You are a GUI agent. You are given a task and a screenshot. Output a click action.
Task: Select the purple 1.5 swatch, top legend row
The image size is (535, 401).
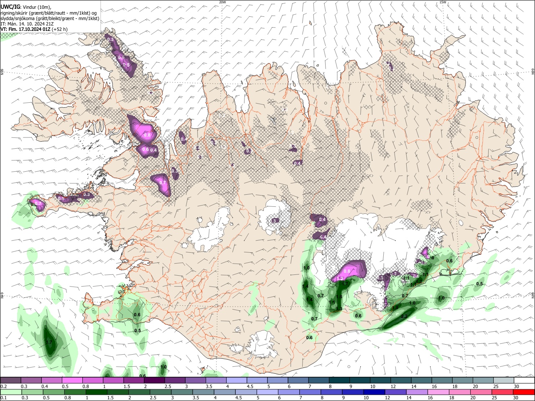(x=134, y=380)
